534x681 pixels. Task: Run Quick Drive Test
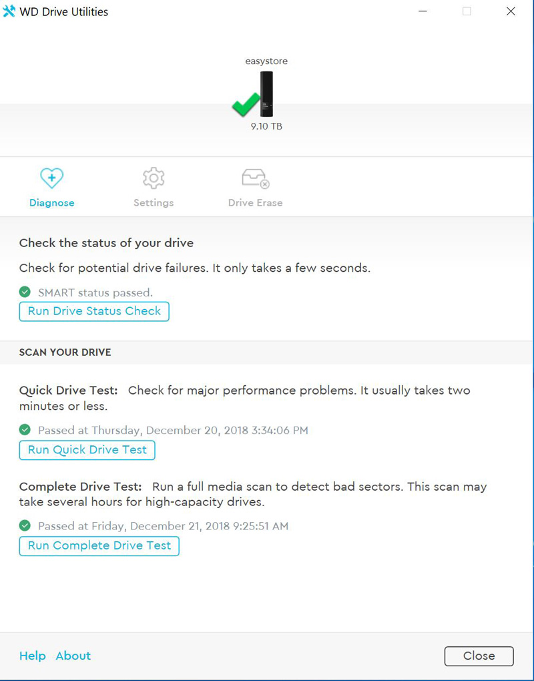click(x=87, y=450)
